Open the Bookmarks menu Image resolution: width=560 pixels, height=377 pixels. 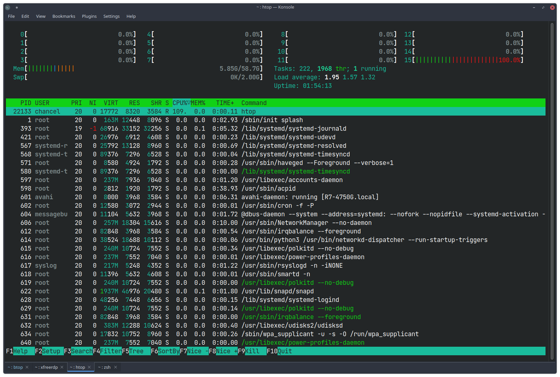[x=64, y=16]
